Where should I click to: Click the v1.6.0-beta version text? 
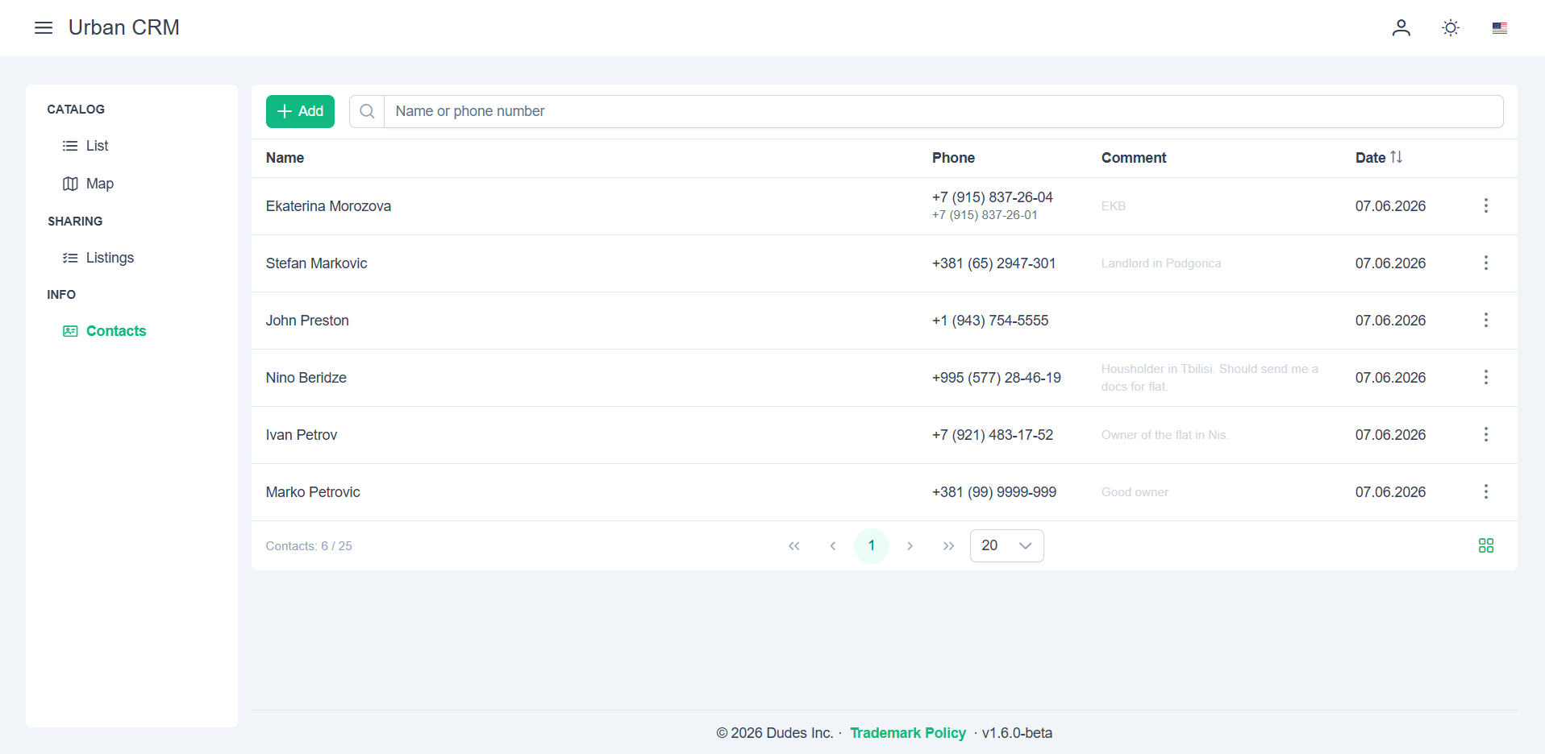tap(1017, 733)
